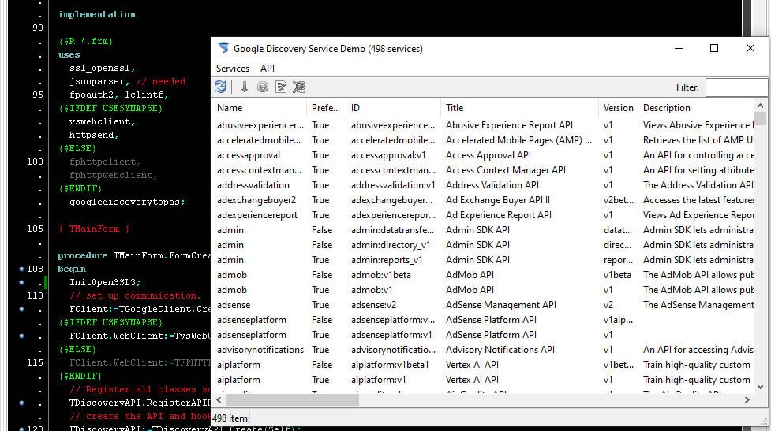Viewport: 771px width, 431px height.
Task: Select the acceleratedmobile... row name
Action: click(259, 140)
